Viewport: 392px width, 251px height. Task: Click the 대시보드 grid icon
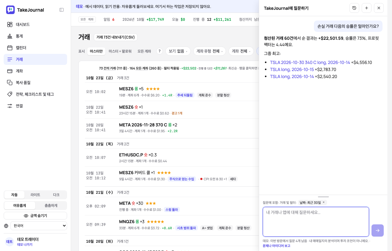click(x=10, y=24)
